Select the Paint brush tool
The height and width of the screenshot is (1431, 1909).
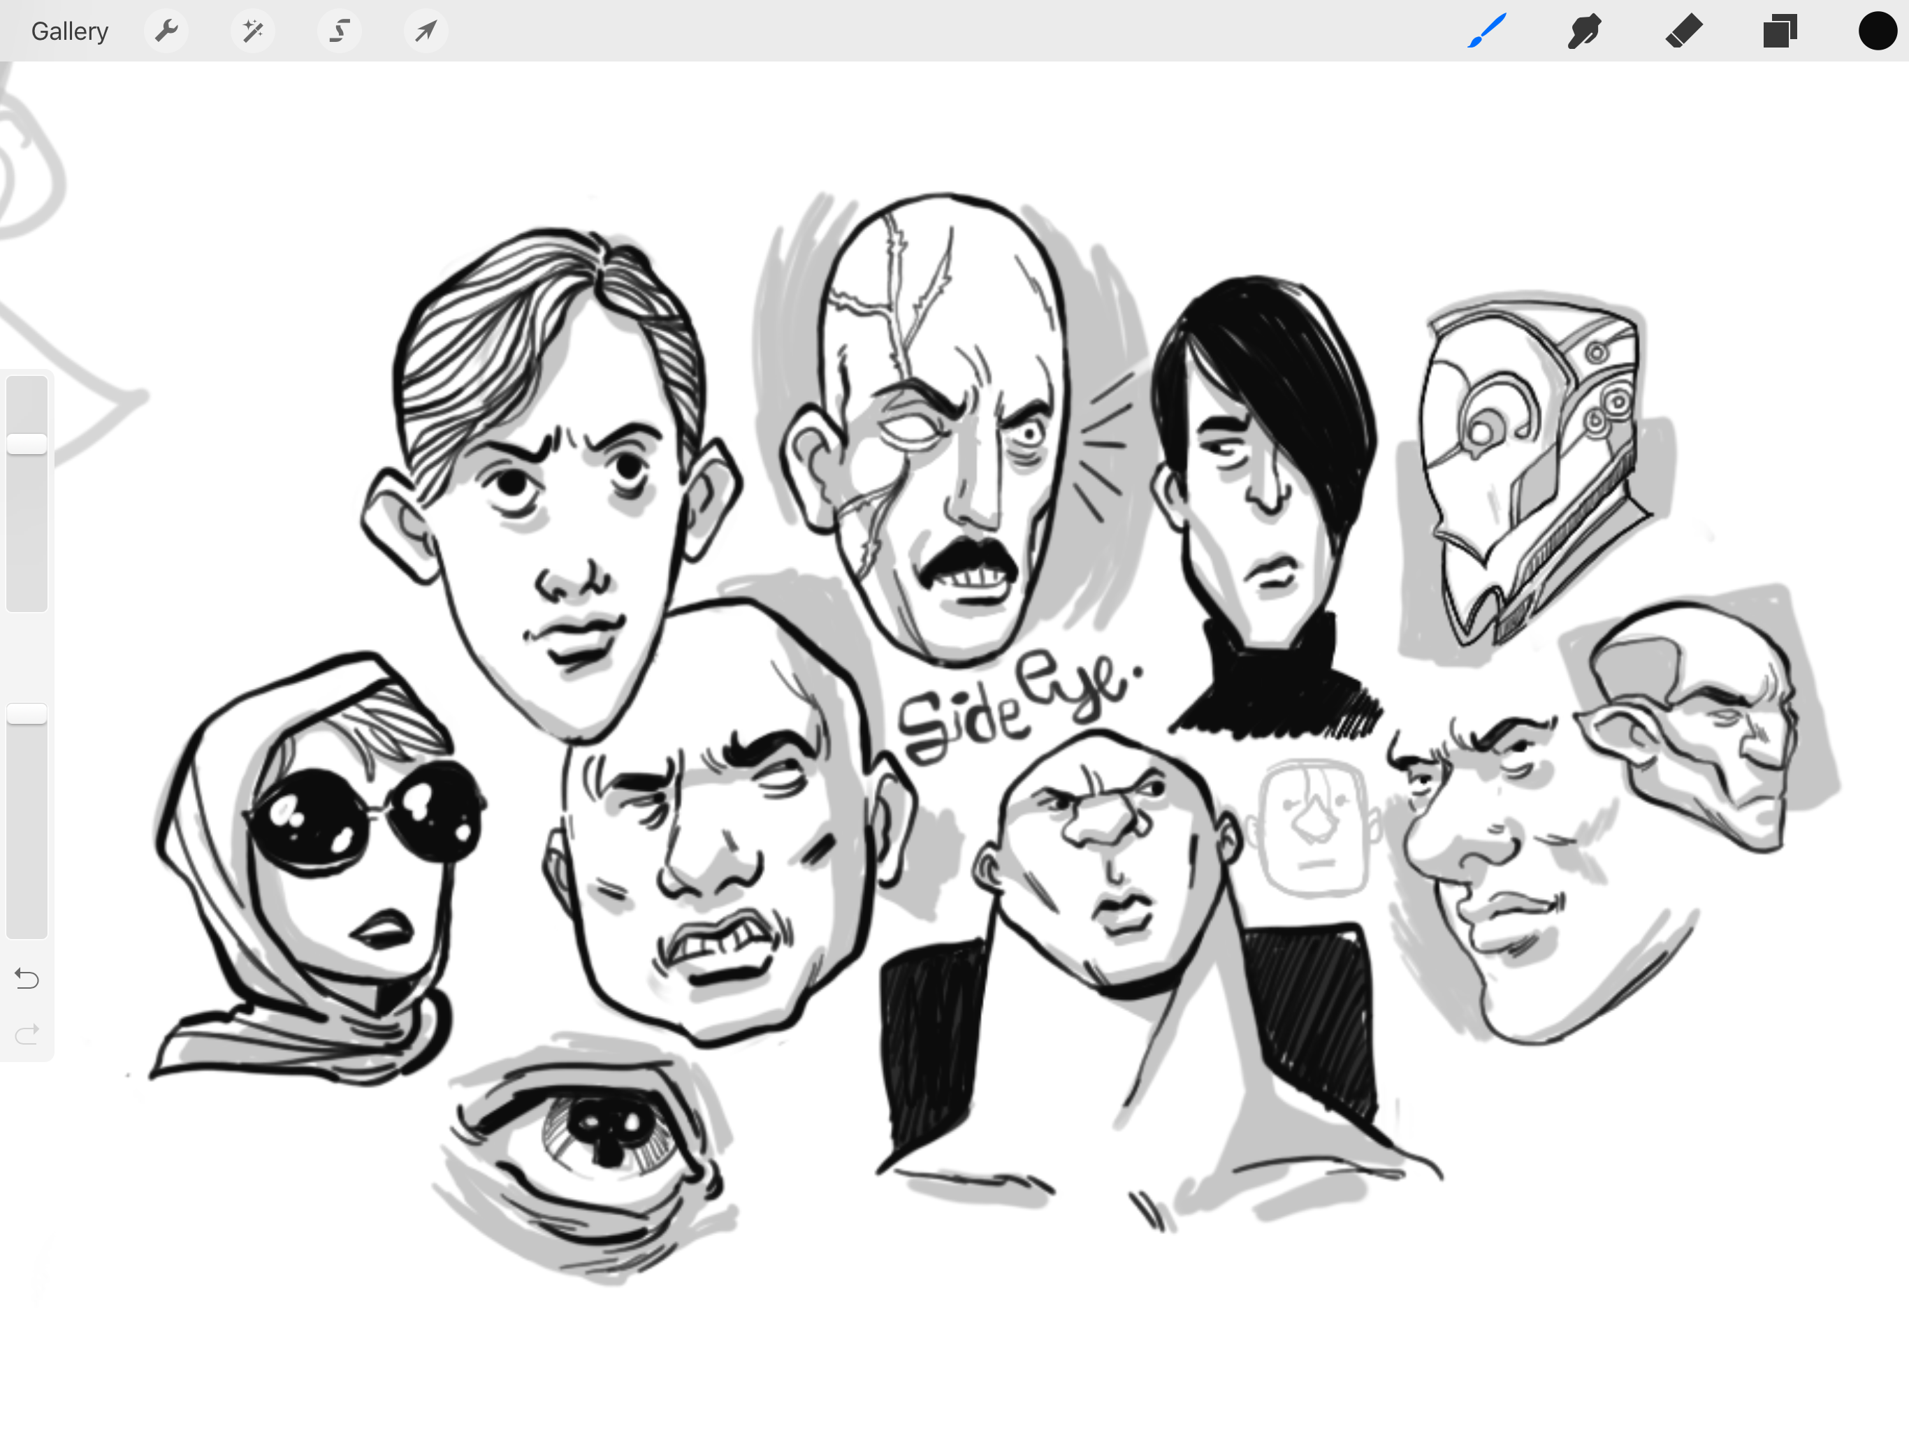1486,31
